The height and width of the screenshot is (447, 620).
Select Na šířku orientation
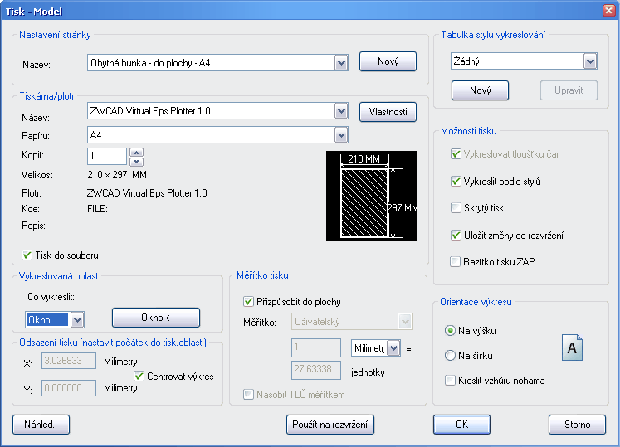click(x=451, y=356)
